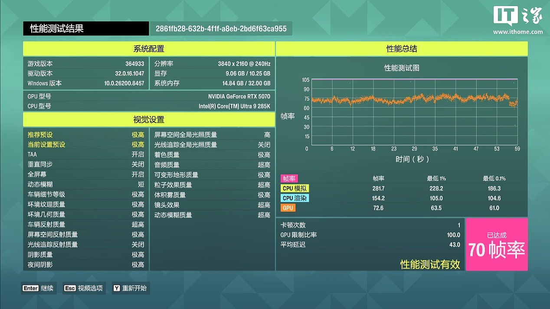The height and width of the screenshot is (309, 550).
Task: Click the 时间（秒）axis label
Action: pyautogui.click(x=412, y=159)
